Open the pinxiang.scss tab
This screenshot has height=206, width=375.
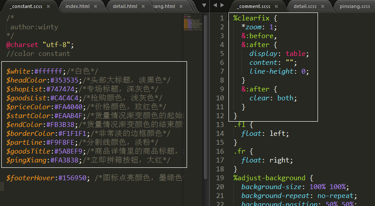click(x=355, y=6)
